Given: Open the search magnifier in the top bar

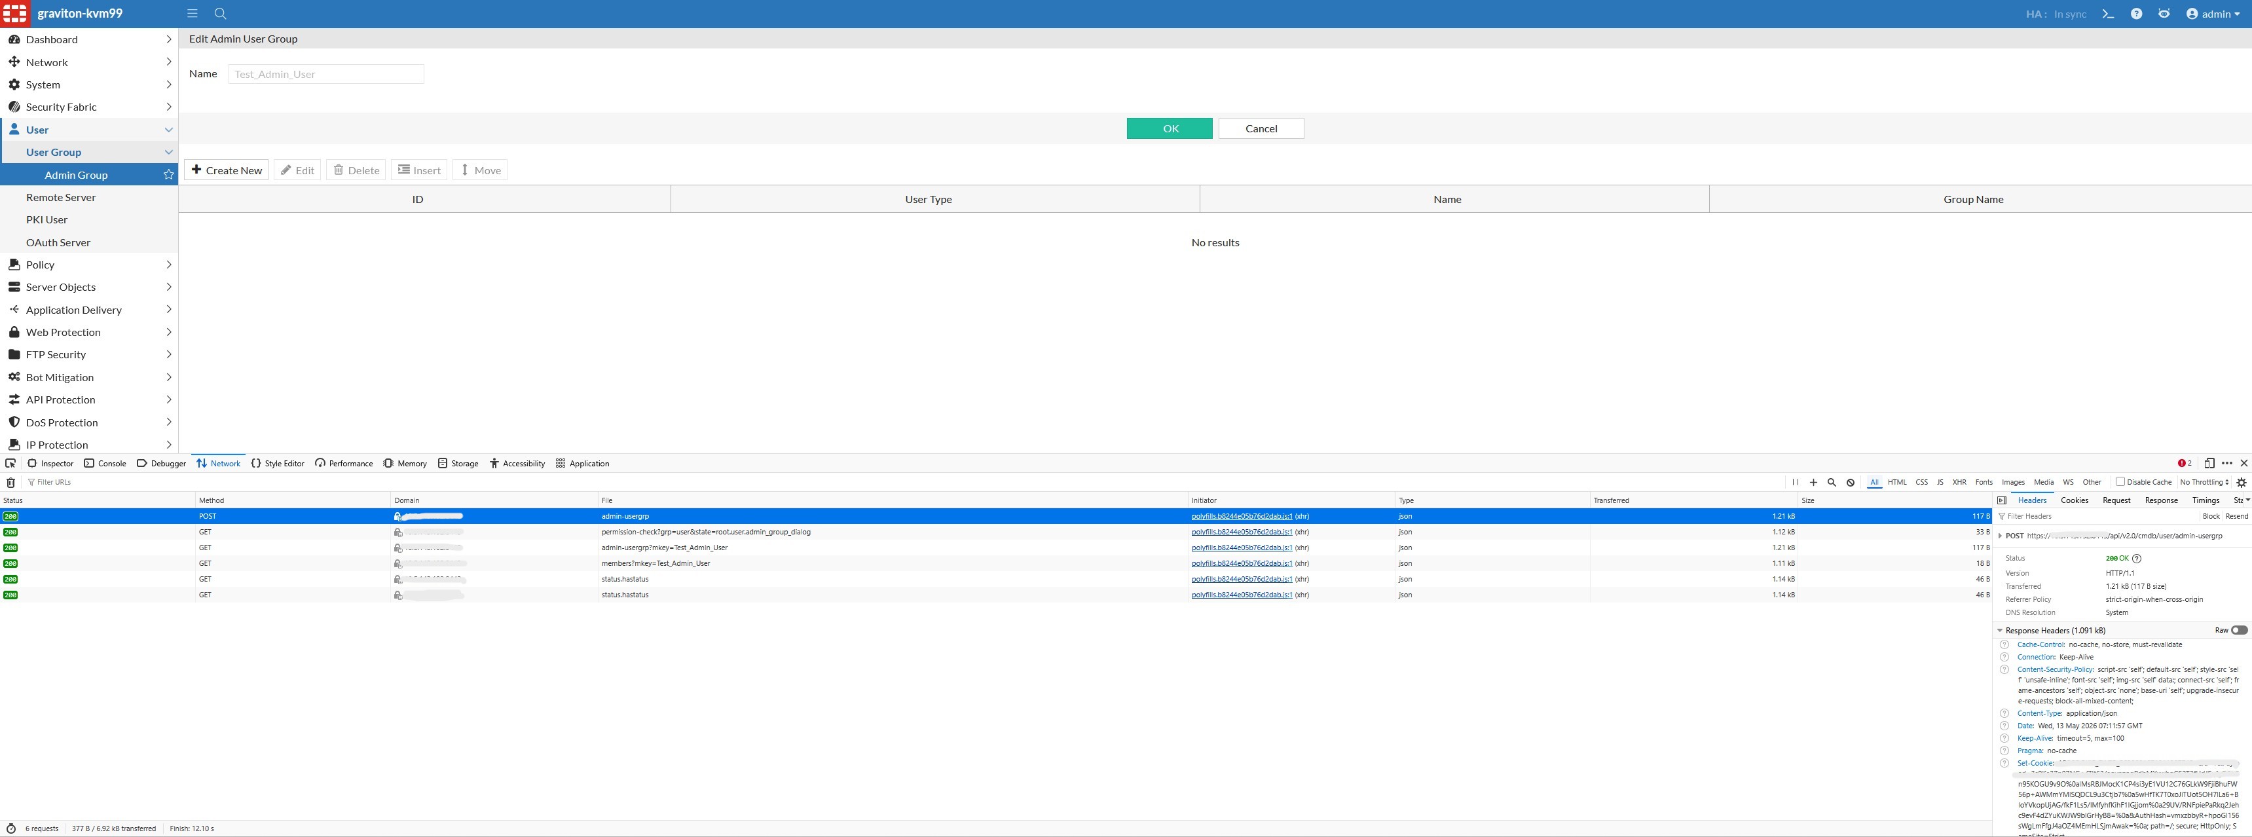Looking at the screenshot, I should [220, 14].
